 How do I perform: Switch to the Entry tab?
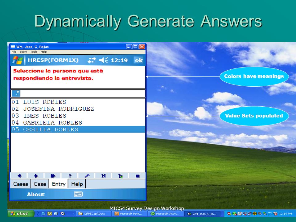coord(59,184)
